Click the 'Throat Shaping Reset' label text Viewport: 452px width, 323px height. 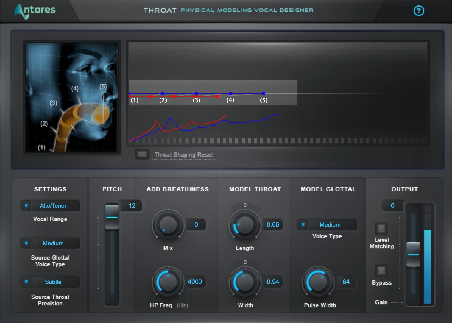click(184, 155)
